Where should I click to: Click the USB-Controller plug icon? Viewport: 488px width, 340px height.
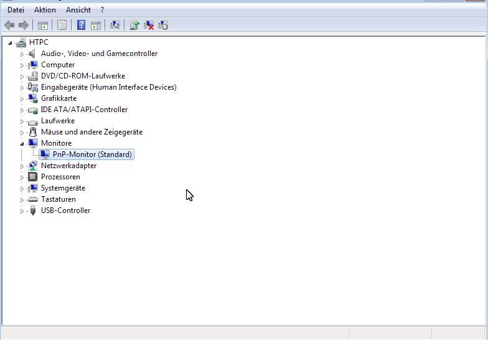tap(33, 210)
